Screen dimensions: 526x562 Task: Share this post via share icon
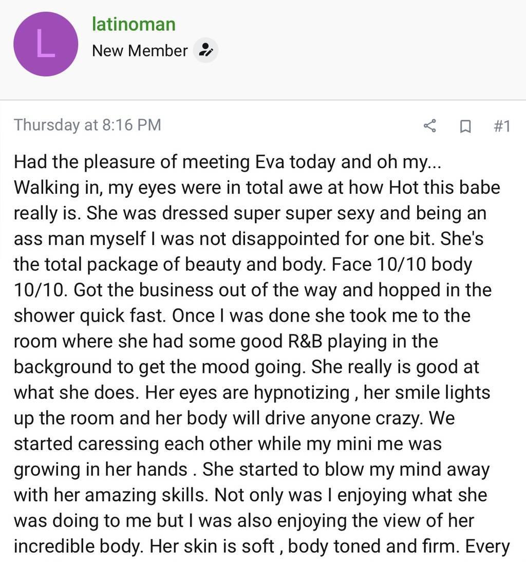429,125
